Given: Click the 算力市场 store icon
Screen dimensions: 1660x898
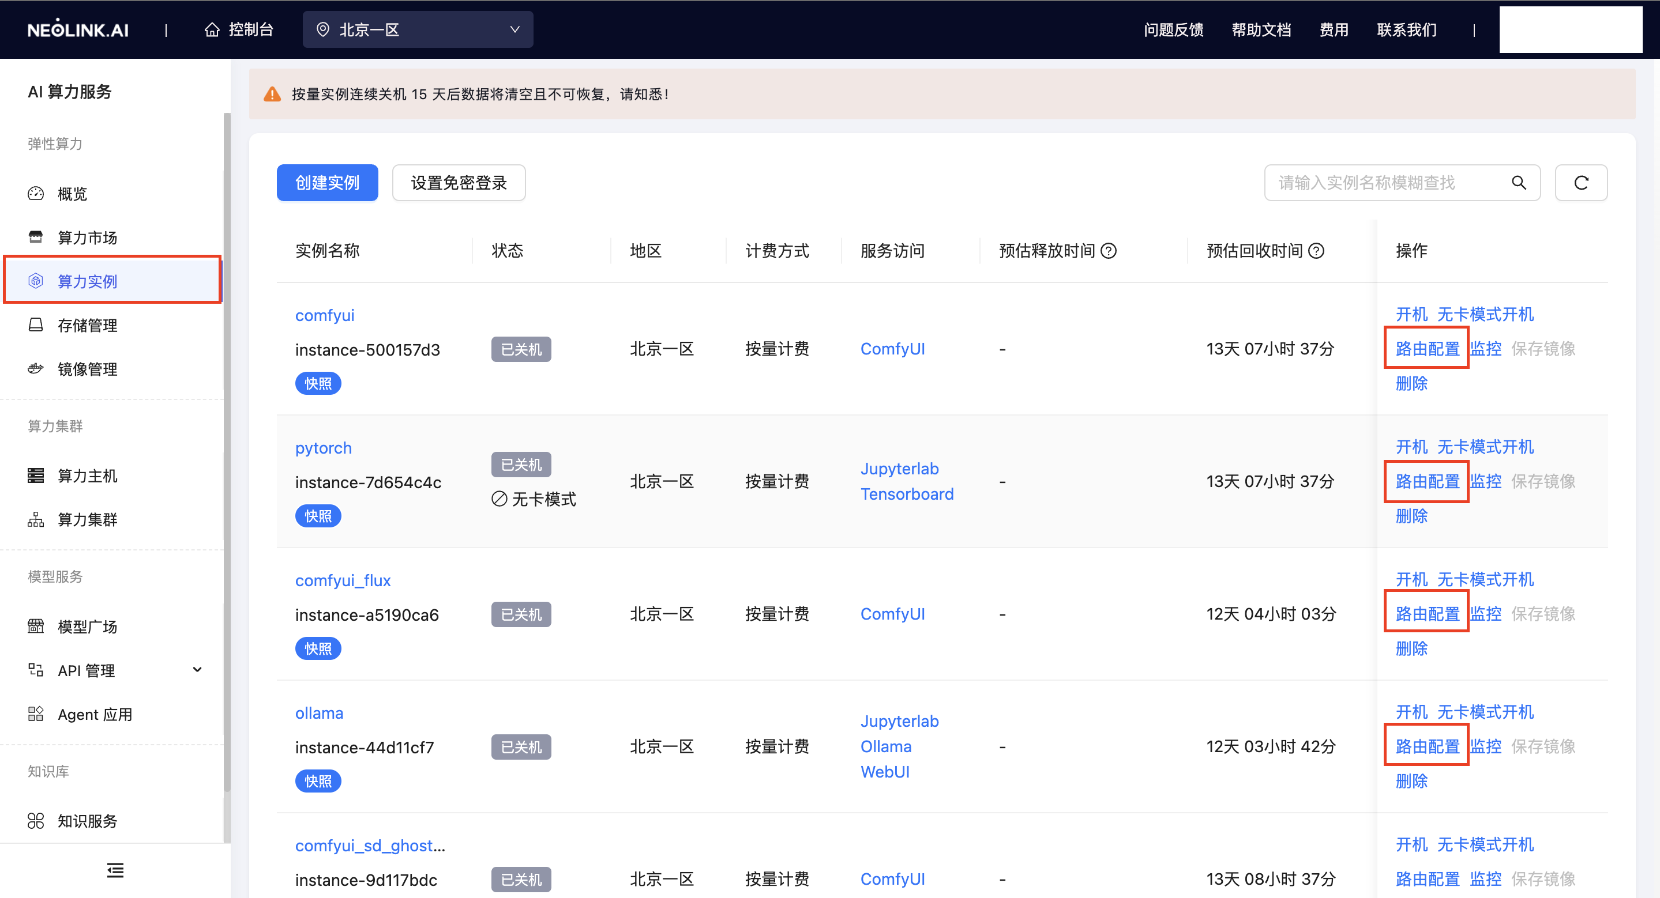Looking at the screenshot, I should [x=36, y=237].
